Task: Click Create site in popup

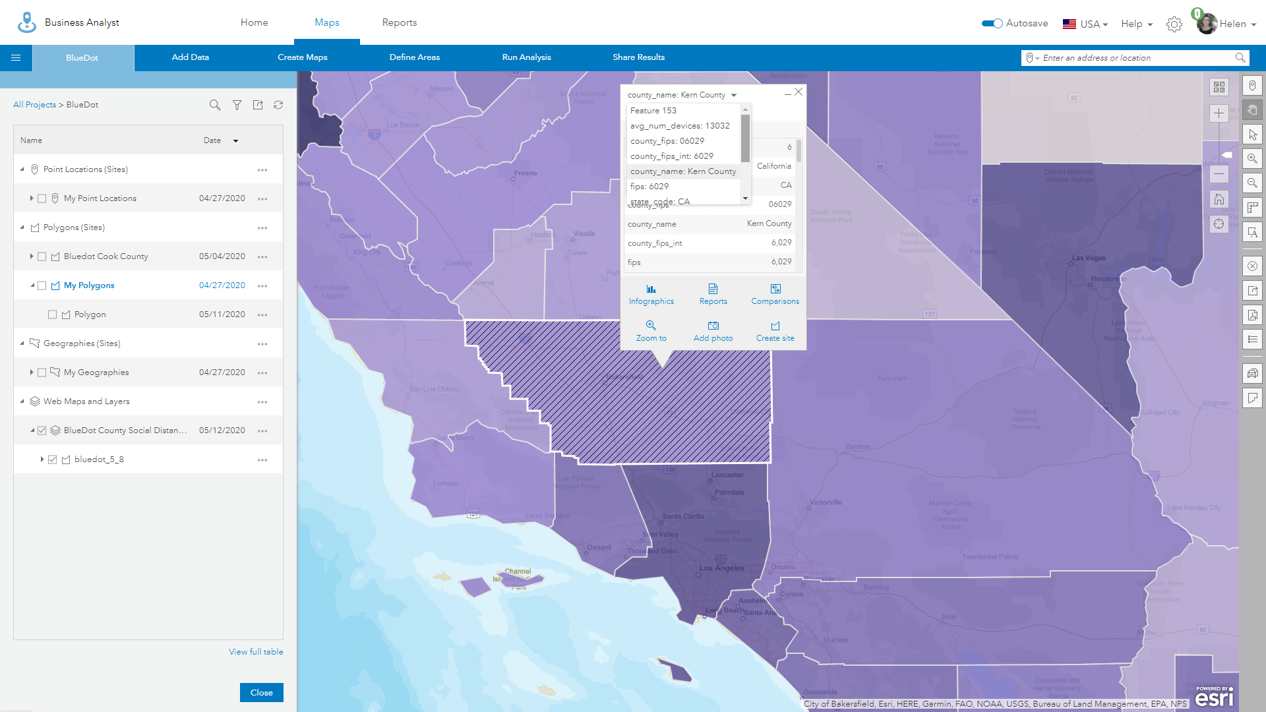Action: 775,330
